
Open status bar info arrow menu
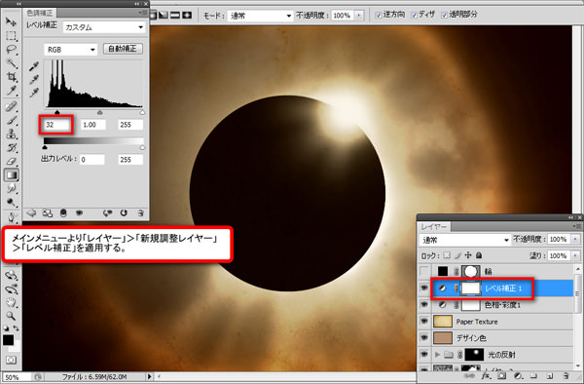point(149,376)
